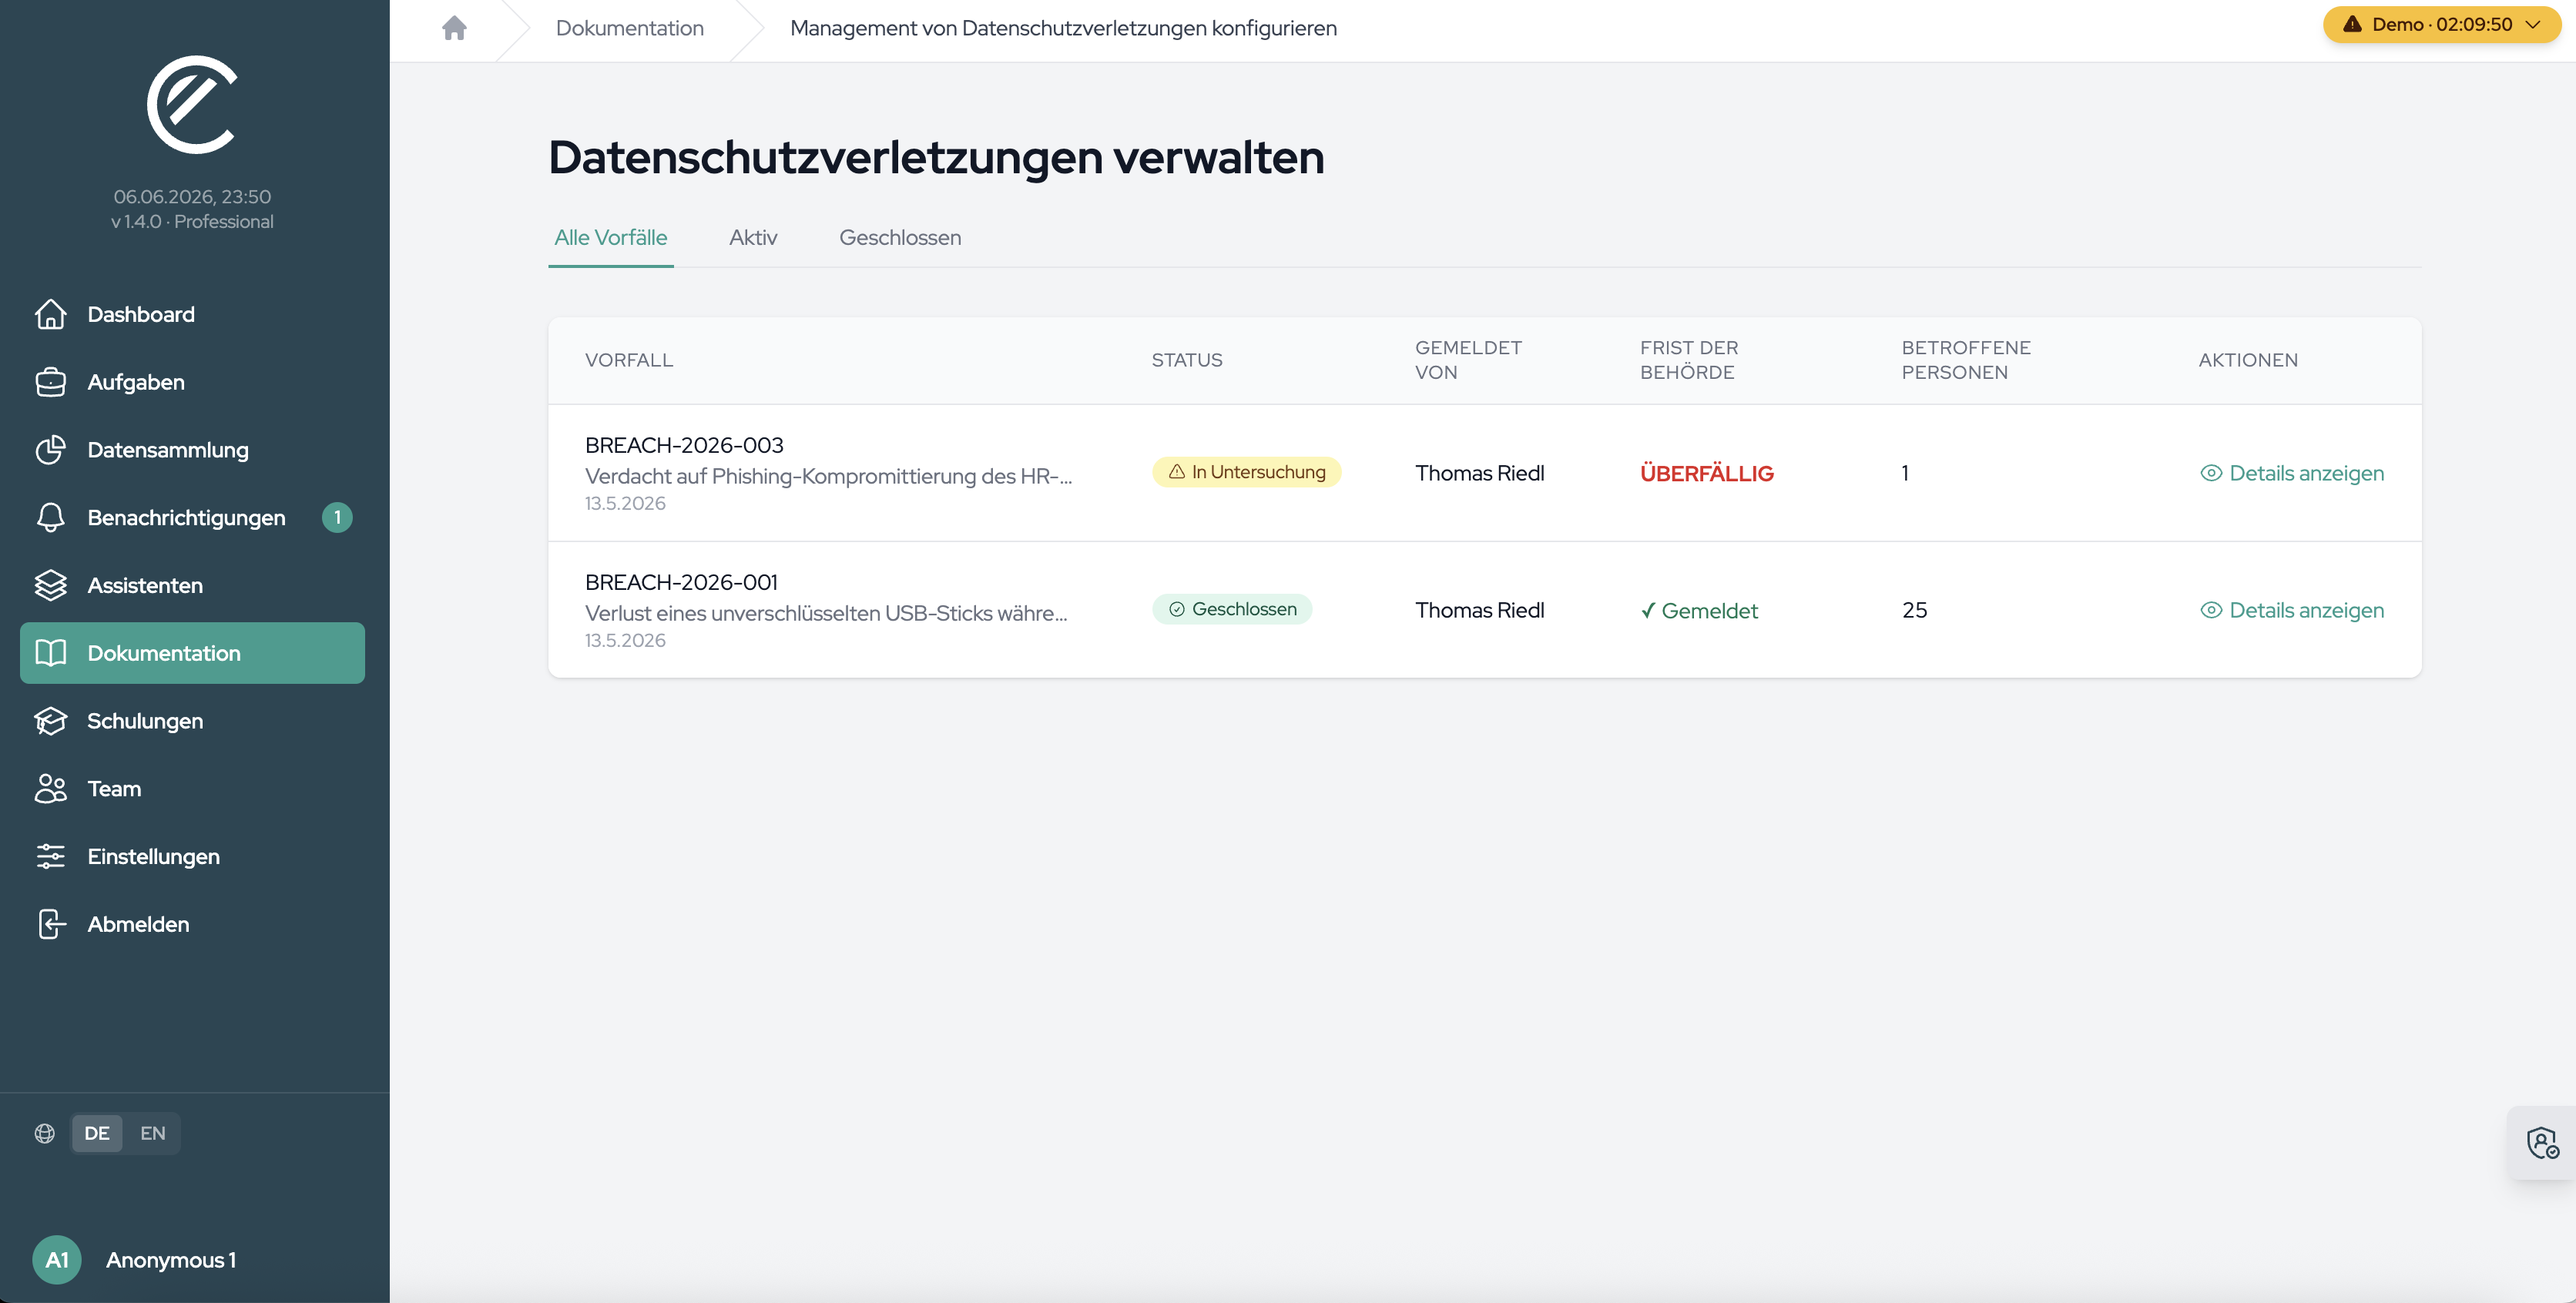
Task: Click the Geschlossen status badge in the table
Action: click(x=1232, y=609)
